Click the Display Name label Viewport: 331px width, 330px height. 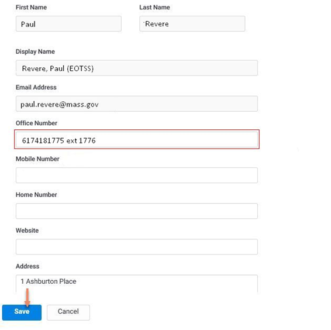(35, 51)
